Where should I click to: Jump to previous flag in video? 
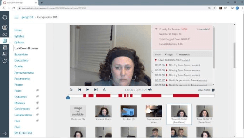(79, 90)
